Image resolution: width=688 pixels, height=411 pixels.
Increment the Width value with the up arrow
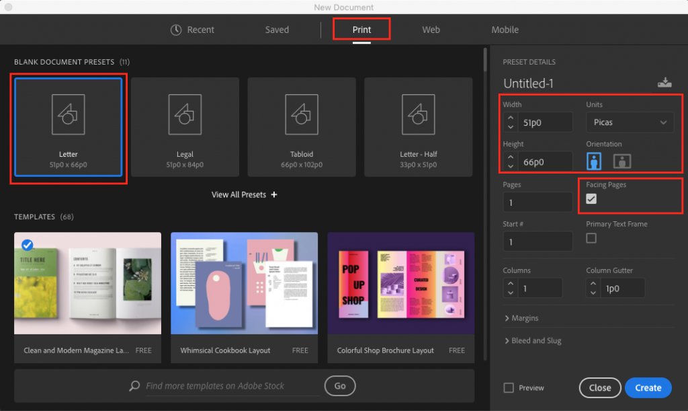[x=510, y=118]
